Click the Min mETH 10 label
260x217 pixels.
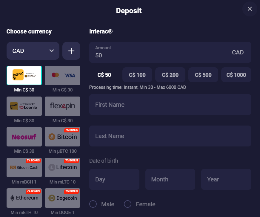pyautogui.click(x=24, y=212)
